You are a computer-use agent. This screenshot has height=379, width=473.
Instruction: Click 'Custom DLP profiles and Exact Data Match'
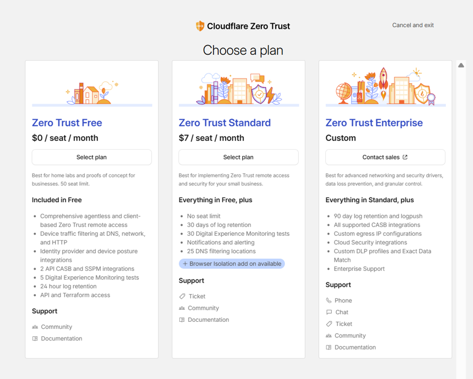[x=382, y=255]
